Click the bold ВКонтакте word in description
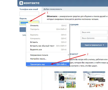 pyautogui.click(x=52, y=16)
